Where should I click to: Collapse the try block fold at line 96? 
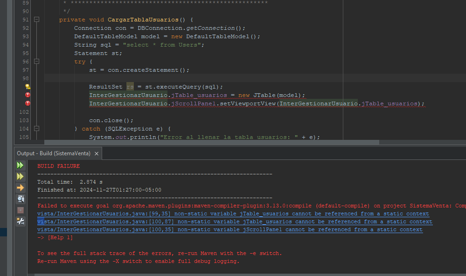(x=36, y=61)
